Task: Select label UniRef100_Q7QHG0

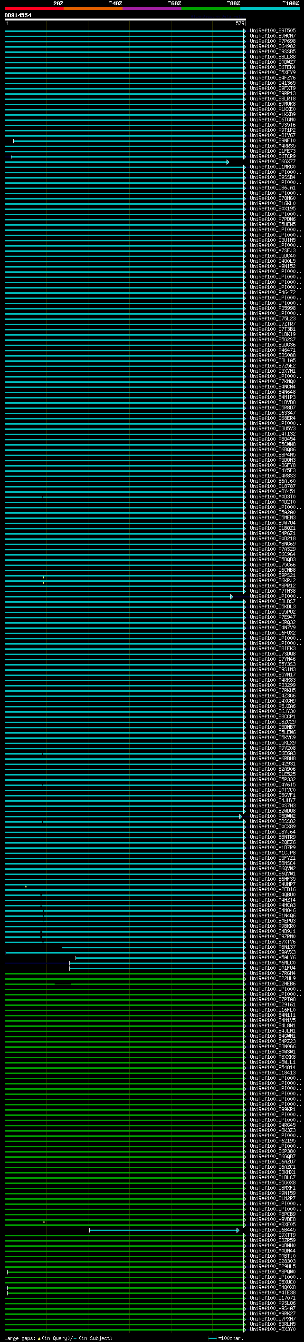Action: pyautogui.click(x=273, y=198)
